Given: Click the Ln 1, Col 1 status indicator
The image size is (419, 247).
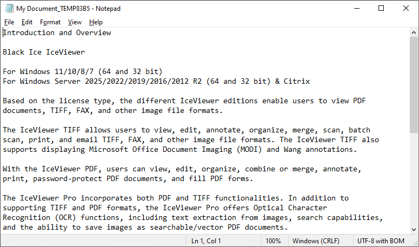Looking at the screenshot, I should pos(206,241).
